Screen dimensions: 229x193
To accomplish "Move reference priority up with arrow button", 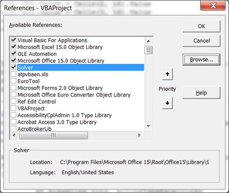I will [x=167, y=74].
